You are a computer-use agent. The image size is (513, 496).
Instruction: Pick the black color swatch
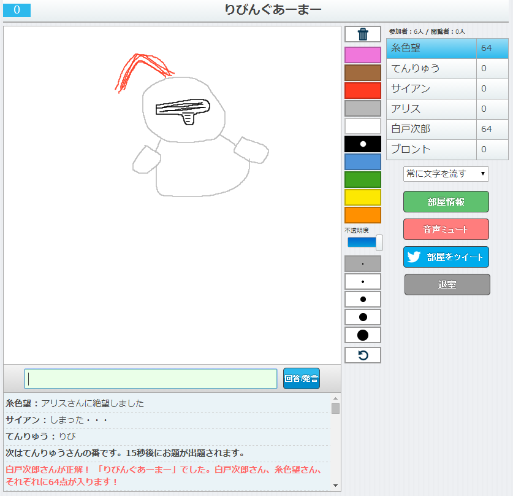tap(362, 144)
